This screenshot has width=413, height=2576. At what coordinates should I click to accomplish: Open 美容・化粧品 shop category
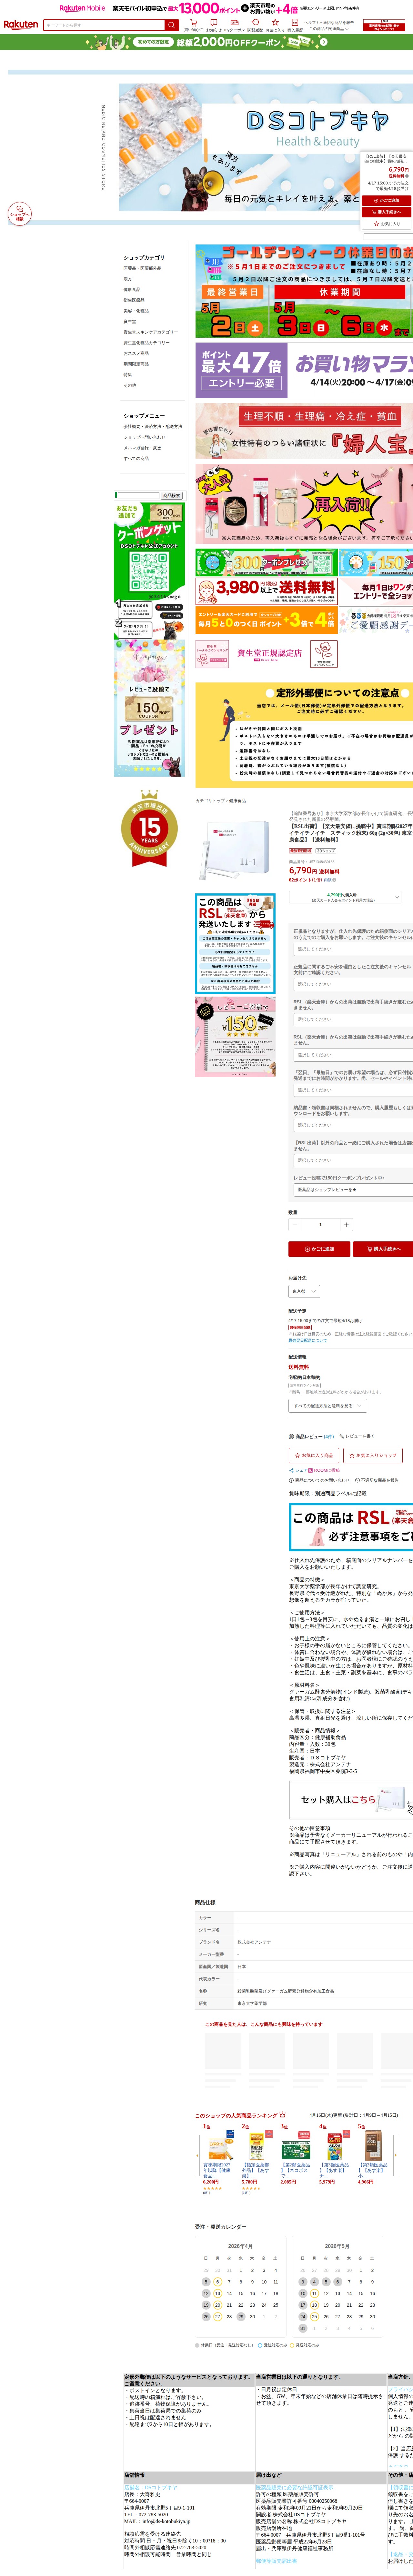pos(136,311)
